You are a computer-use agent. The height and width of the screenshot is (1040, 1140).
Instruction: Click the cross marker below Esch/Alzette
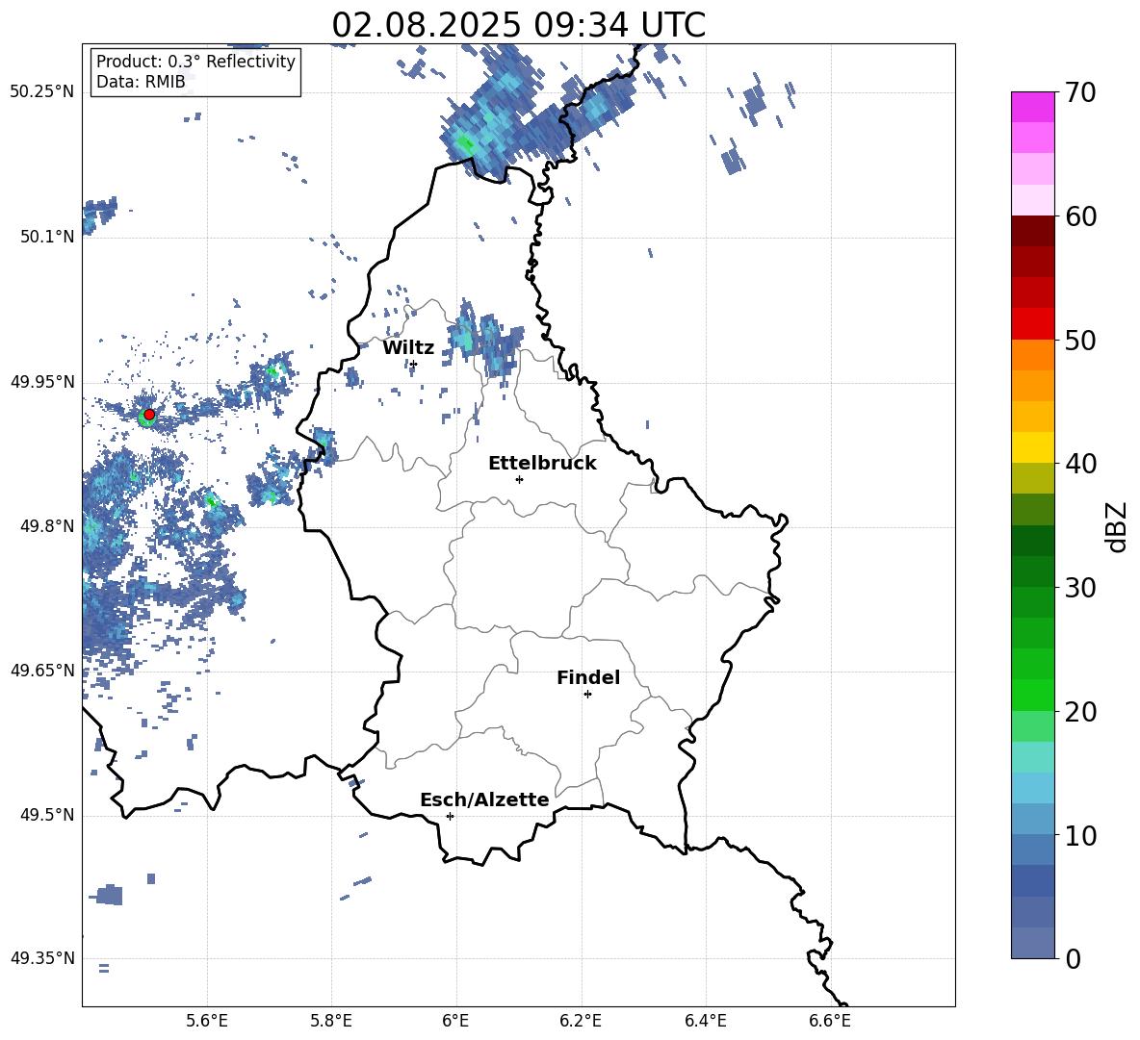point(450,816)
